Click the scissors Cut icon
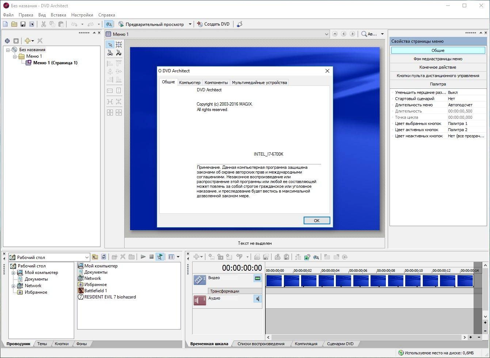This screenshot has height=358, width=490. pos(43,24)
